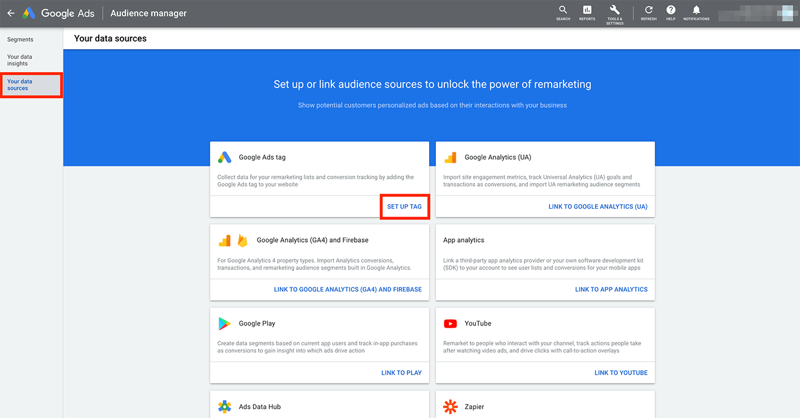This screenshot has width=800, height=418.
Task: Click LINK TO GOOGLE ANALYTICS (UA)
Action: (598, 206)
